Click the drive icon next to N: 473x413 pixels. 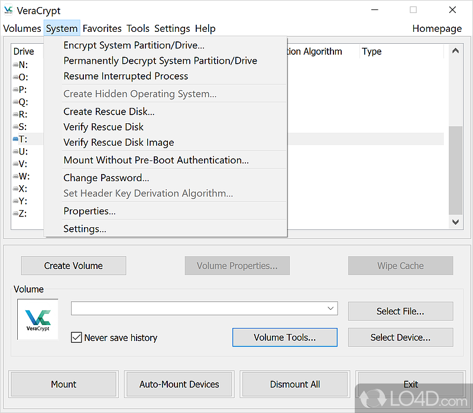click(15, 65)
